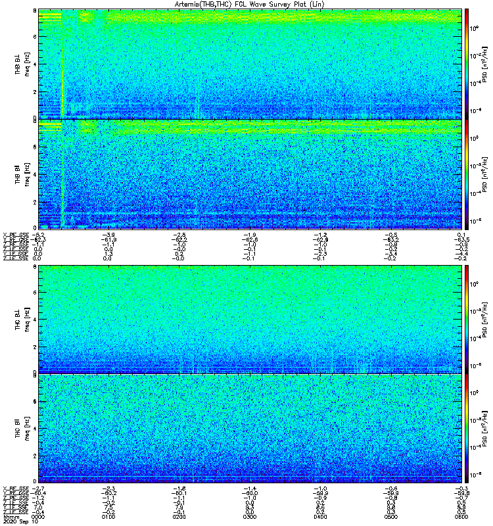The width and height of the screenshot is (493, 526).
Task: Click the PSD color bar beside THC B-perpendicular
Action: [466, 320]
